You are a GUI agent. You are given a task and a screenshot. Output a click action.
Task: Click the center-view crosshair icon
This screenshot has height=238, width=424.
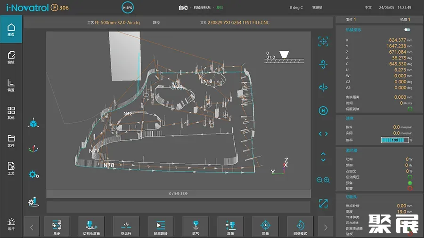323,41
